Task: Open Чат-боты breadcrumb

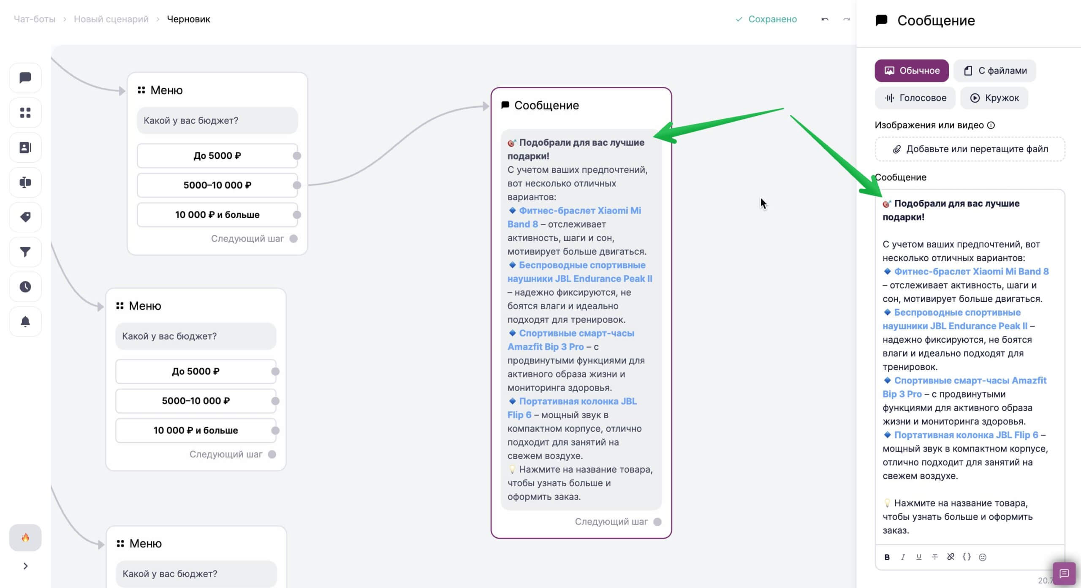Action: 35,19
